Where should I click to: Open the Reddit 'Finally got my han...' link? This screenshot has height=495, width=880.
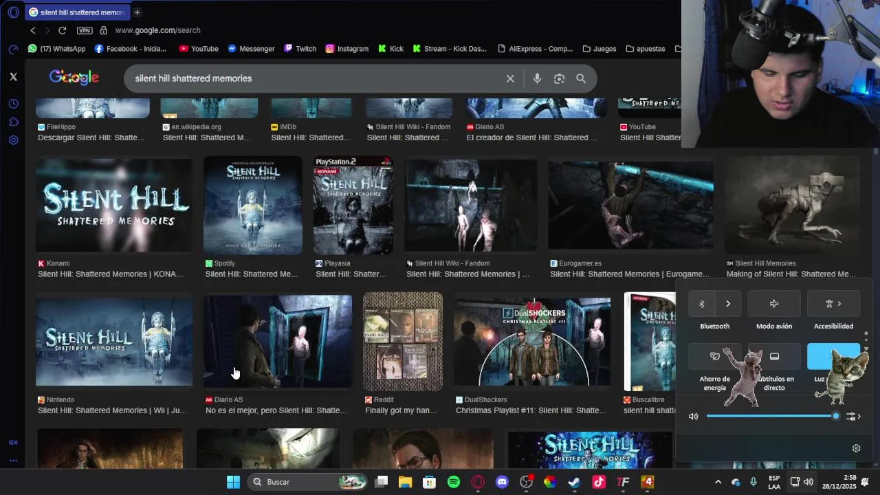[401, 410]
